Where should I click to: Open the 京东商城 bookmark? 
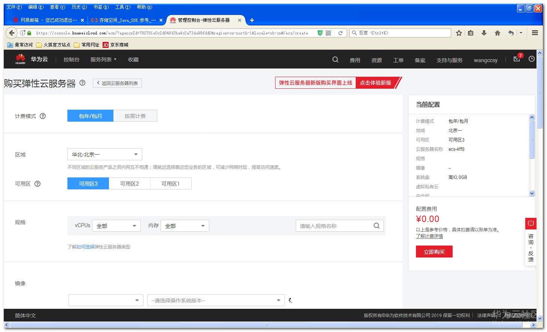pyautogui.click(x=116, y=45)
